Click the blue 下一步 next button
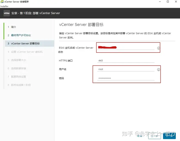The image size is (180, 141). (169, 136)
